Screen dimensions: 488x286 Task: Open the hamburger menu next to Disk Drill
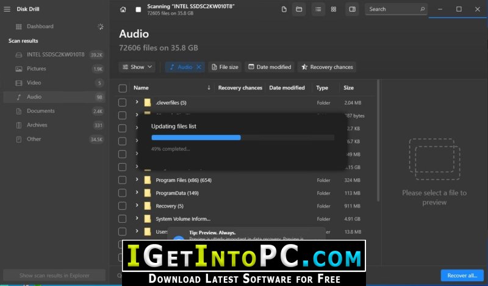pos(7,9)
